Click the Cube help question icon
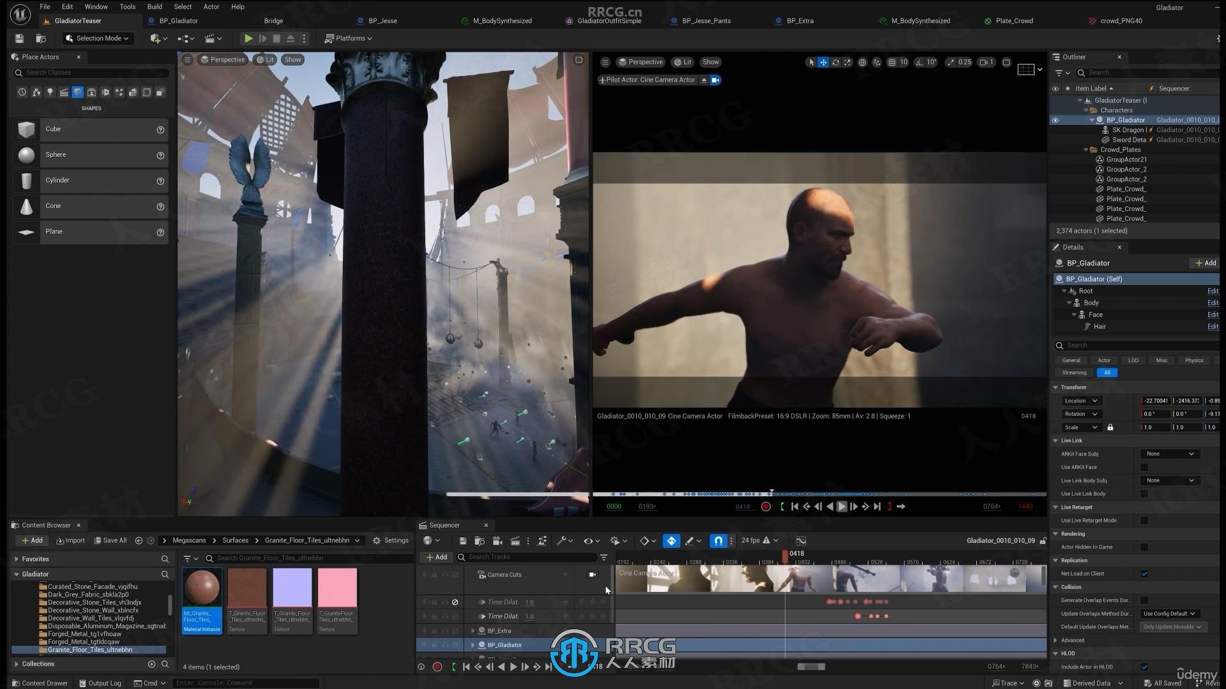The height and width of the screenshot is (689, 1226). (x=160, y=130)
